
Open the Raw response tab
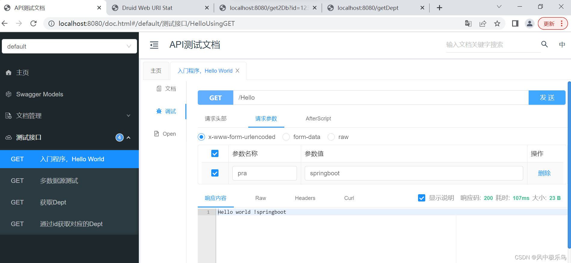(261, 198)
